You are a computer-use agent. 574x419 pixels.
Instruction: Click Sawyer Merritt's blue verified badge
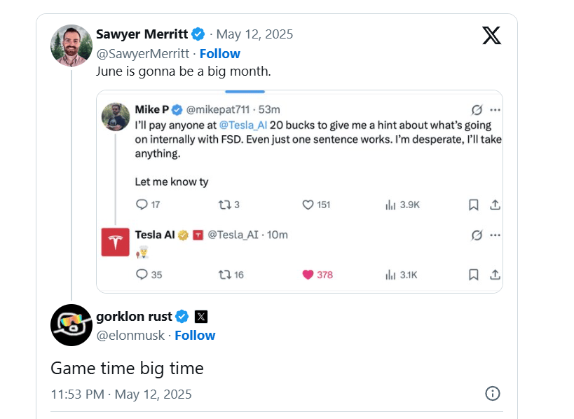[x=199, y=34]
